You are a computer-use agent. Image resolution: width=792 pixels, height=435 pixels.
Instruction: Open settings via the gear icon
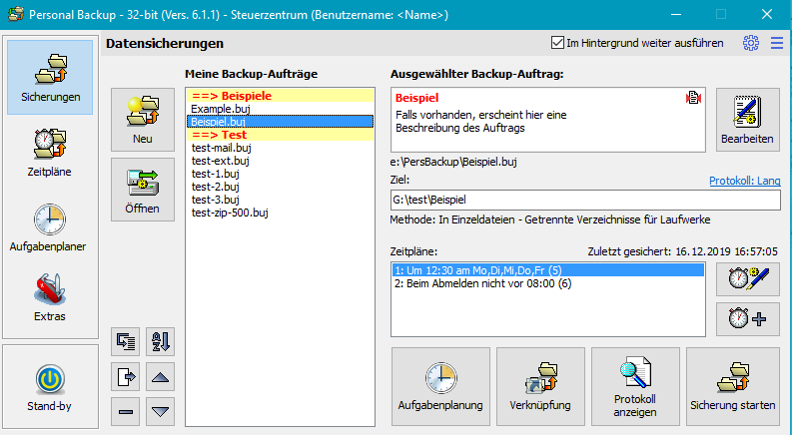point(751,43)
